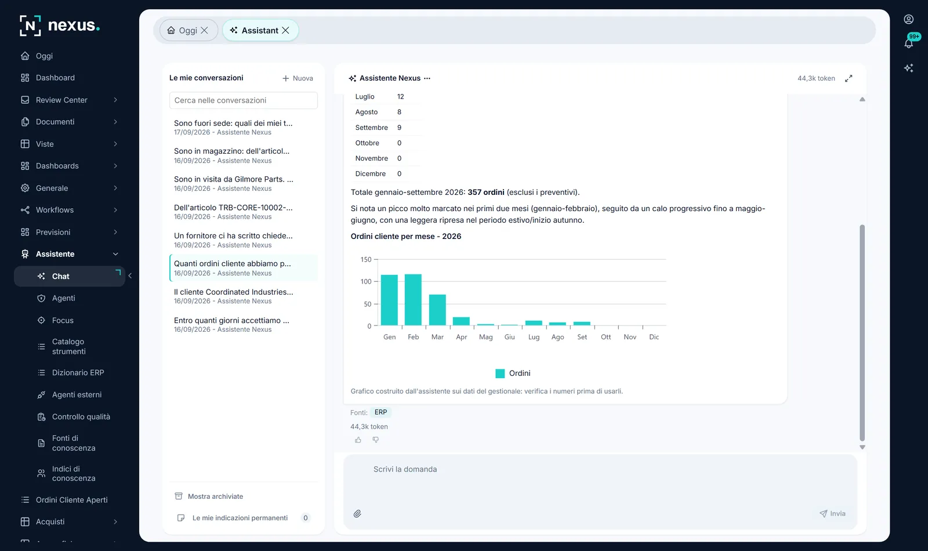Open Catalogo strumenti
Image resolution: width=928 pixels, height=551 pixels.
tap(70, 346)
